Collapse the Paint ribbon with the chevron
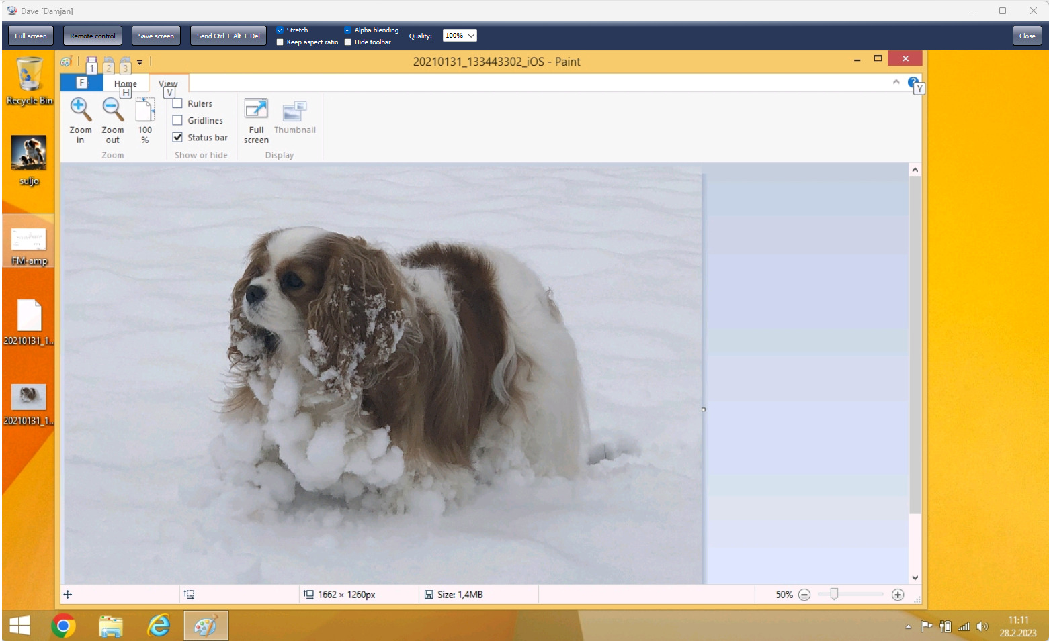1049x641 pixels. pyautogui.click(x=896, y=82)
